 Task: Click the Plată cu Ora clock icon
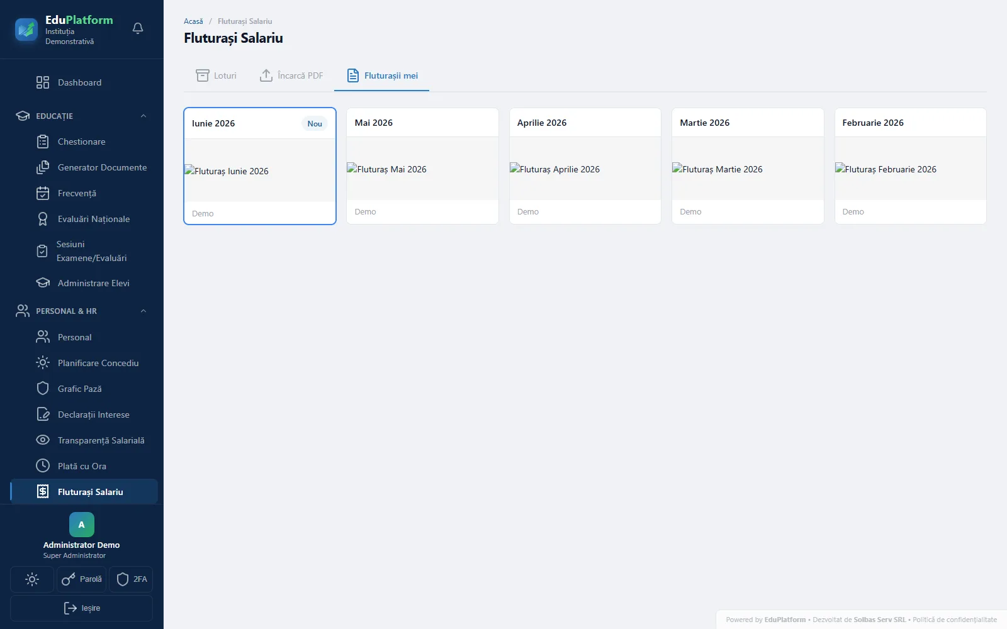click(x=43, y=466)
